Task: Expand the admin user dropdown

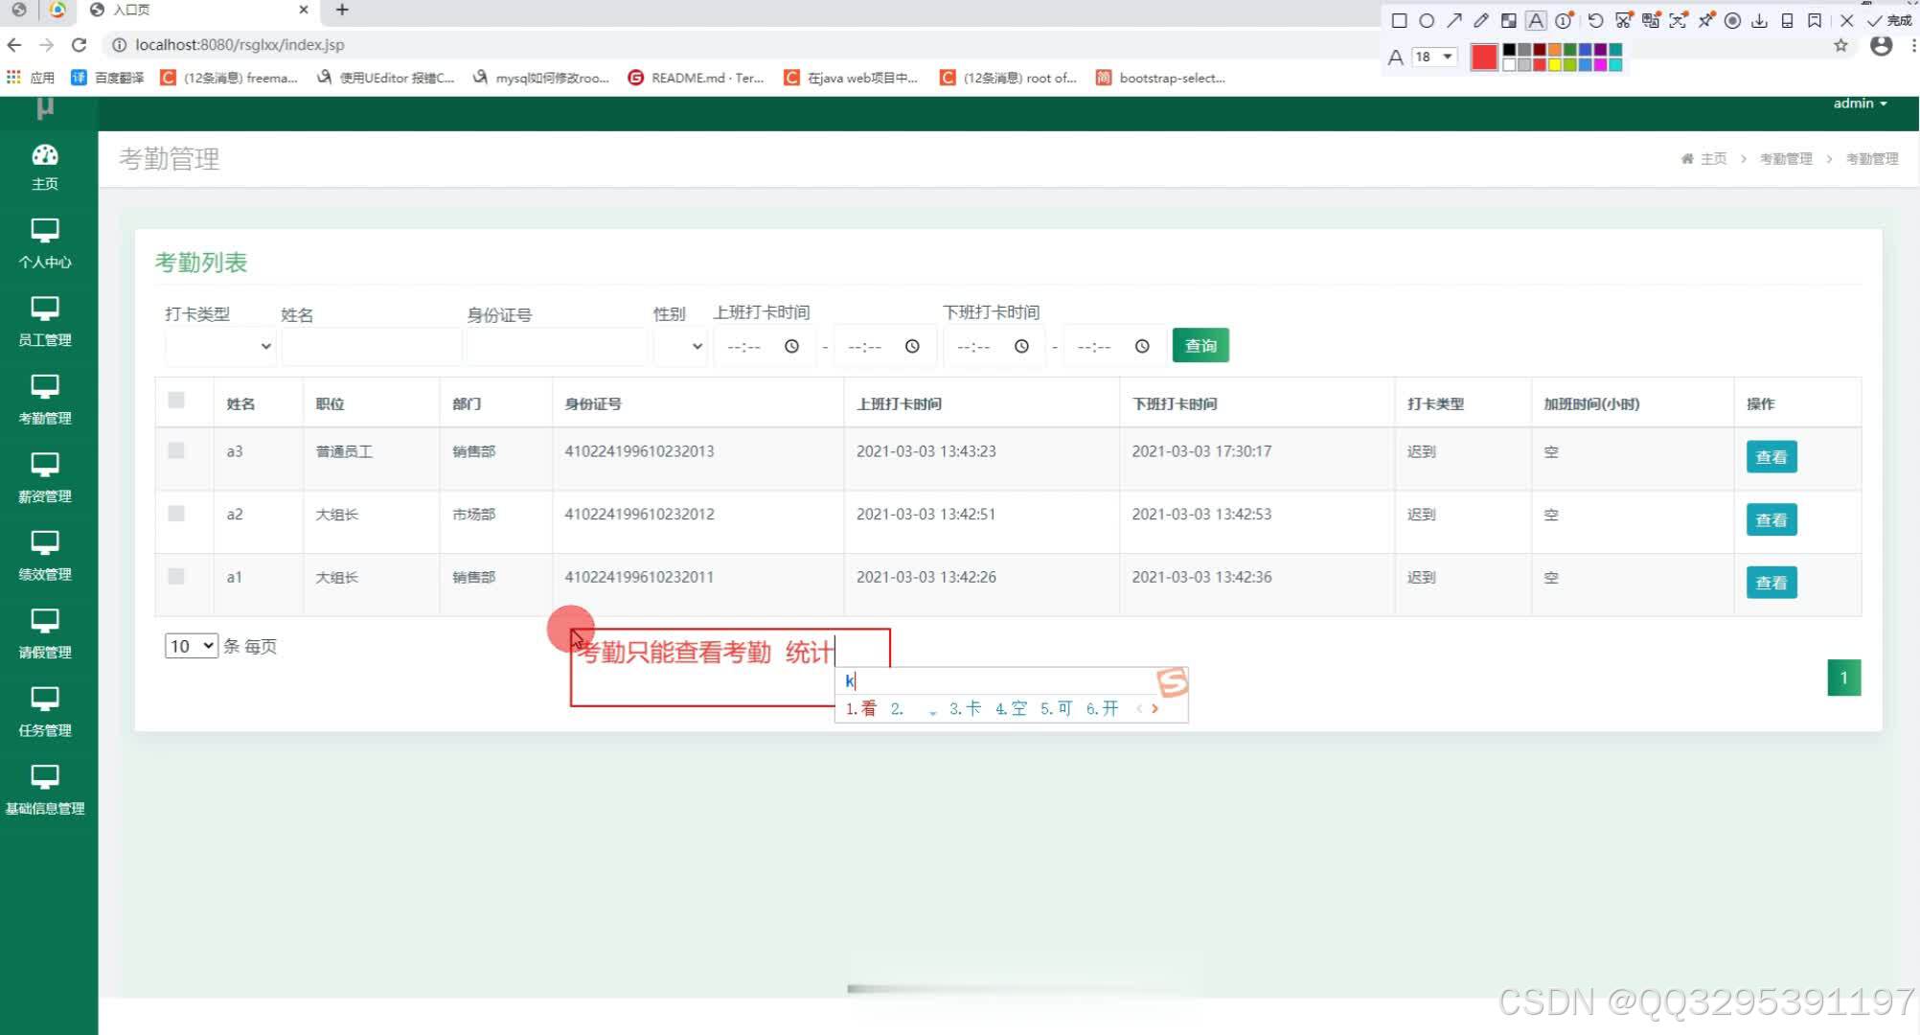Action: [x=1860, y=103]
